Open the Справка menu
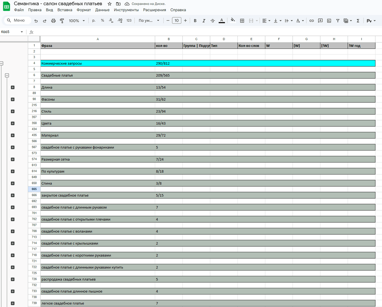The width and height of the screenshot is (382, 307). (178, 10)
